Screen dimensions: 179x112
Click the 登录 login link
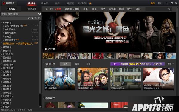(x=153, y=3)
